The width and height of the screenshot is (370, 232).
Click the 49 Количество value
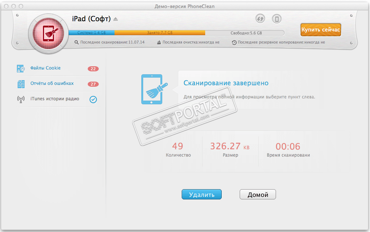tap(177, 146)
